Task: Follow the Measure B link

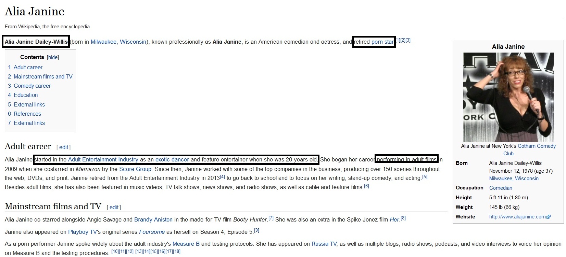Action: pos(186,244)
